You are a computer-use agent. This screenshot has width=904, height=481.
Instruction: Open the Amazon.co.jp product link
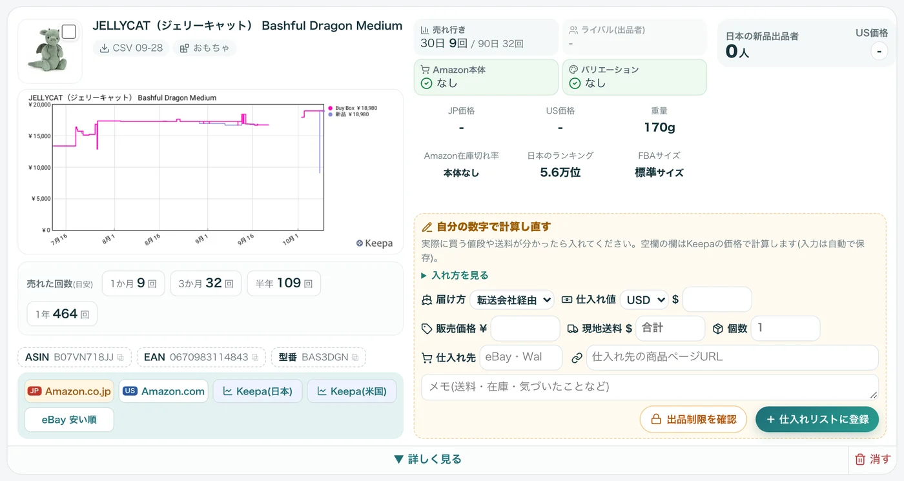coord(70,391)
